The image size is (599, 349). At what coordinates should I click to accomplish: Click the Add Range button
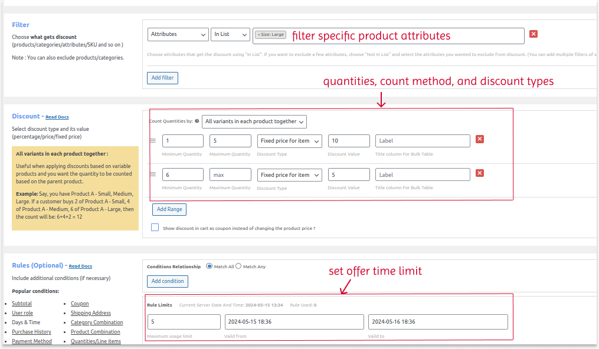pyautogui.click(x=169, y=209)
